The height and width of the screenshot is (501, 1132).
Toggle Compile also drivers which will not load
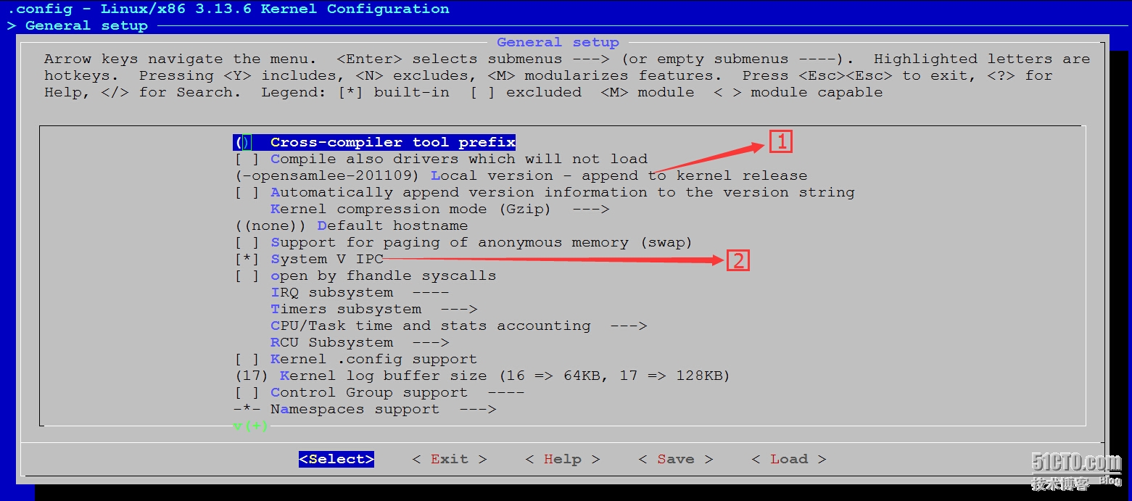[x=441, y=159]
